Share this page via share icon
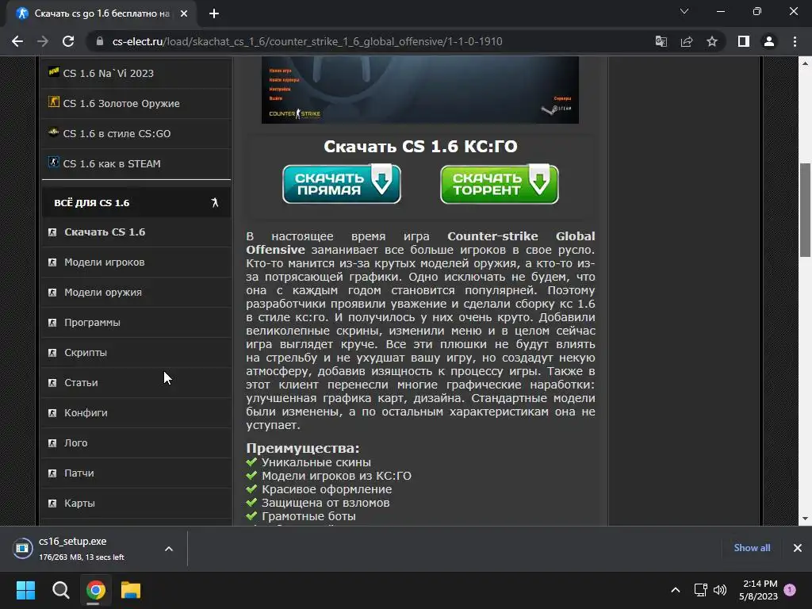 click(x=687, y=41)
